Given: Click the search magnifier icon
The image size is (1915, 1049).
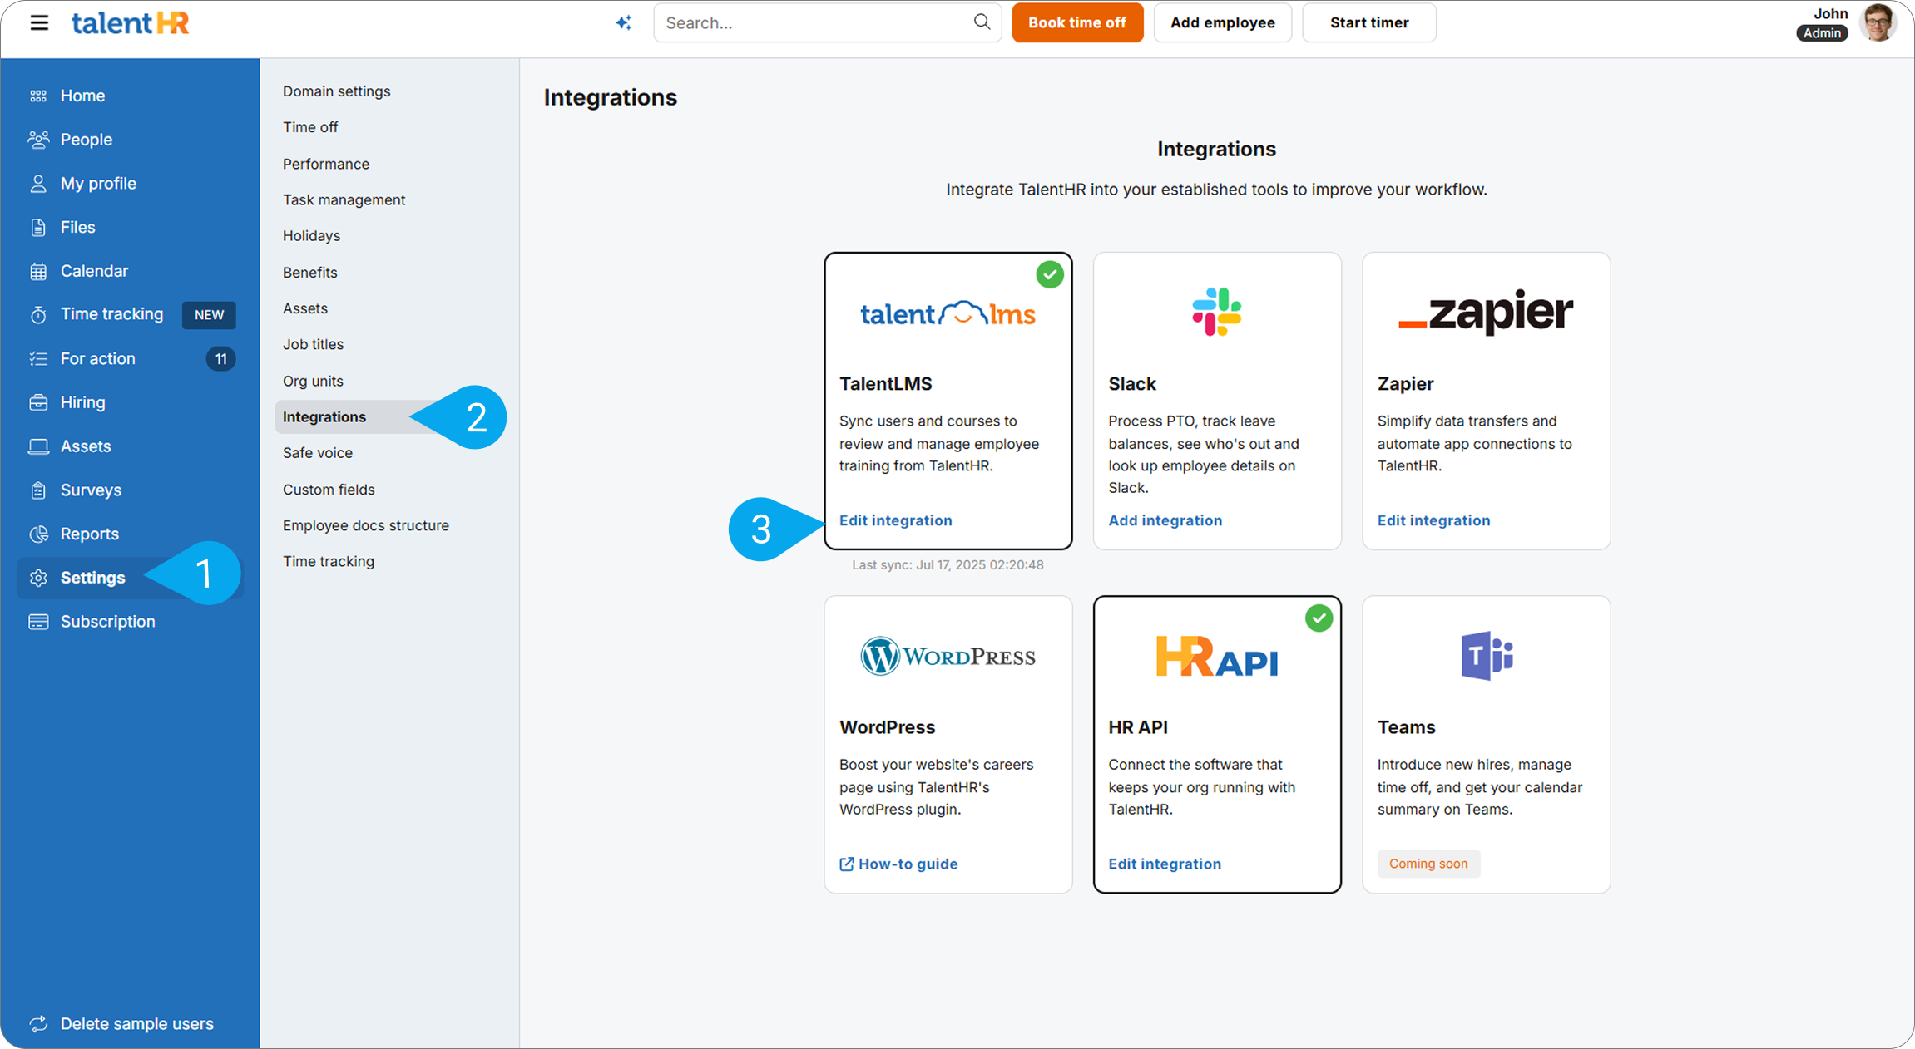Looking at the screenshot, I should click(x=982, y=22).
